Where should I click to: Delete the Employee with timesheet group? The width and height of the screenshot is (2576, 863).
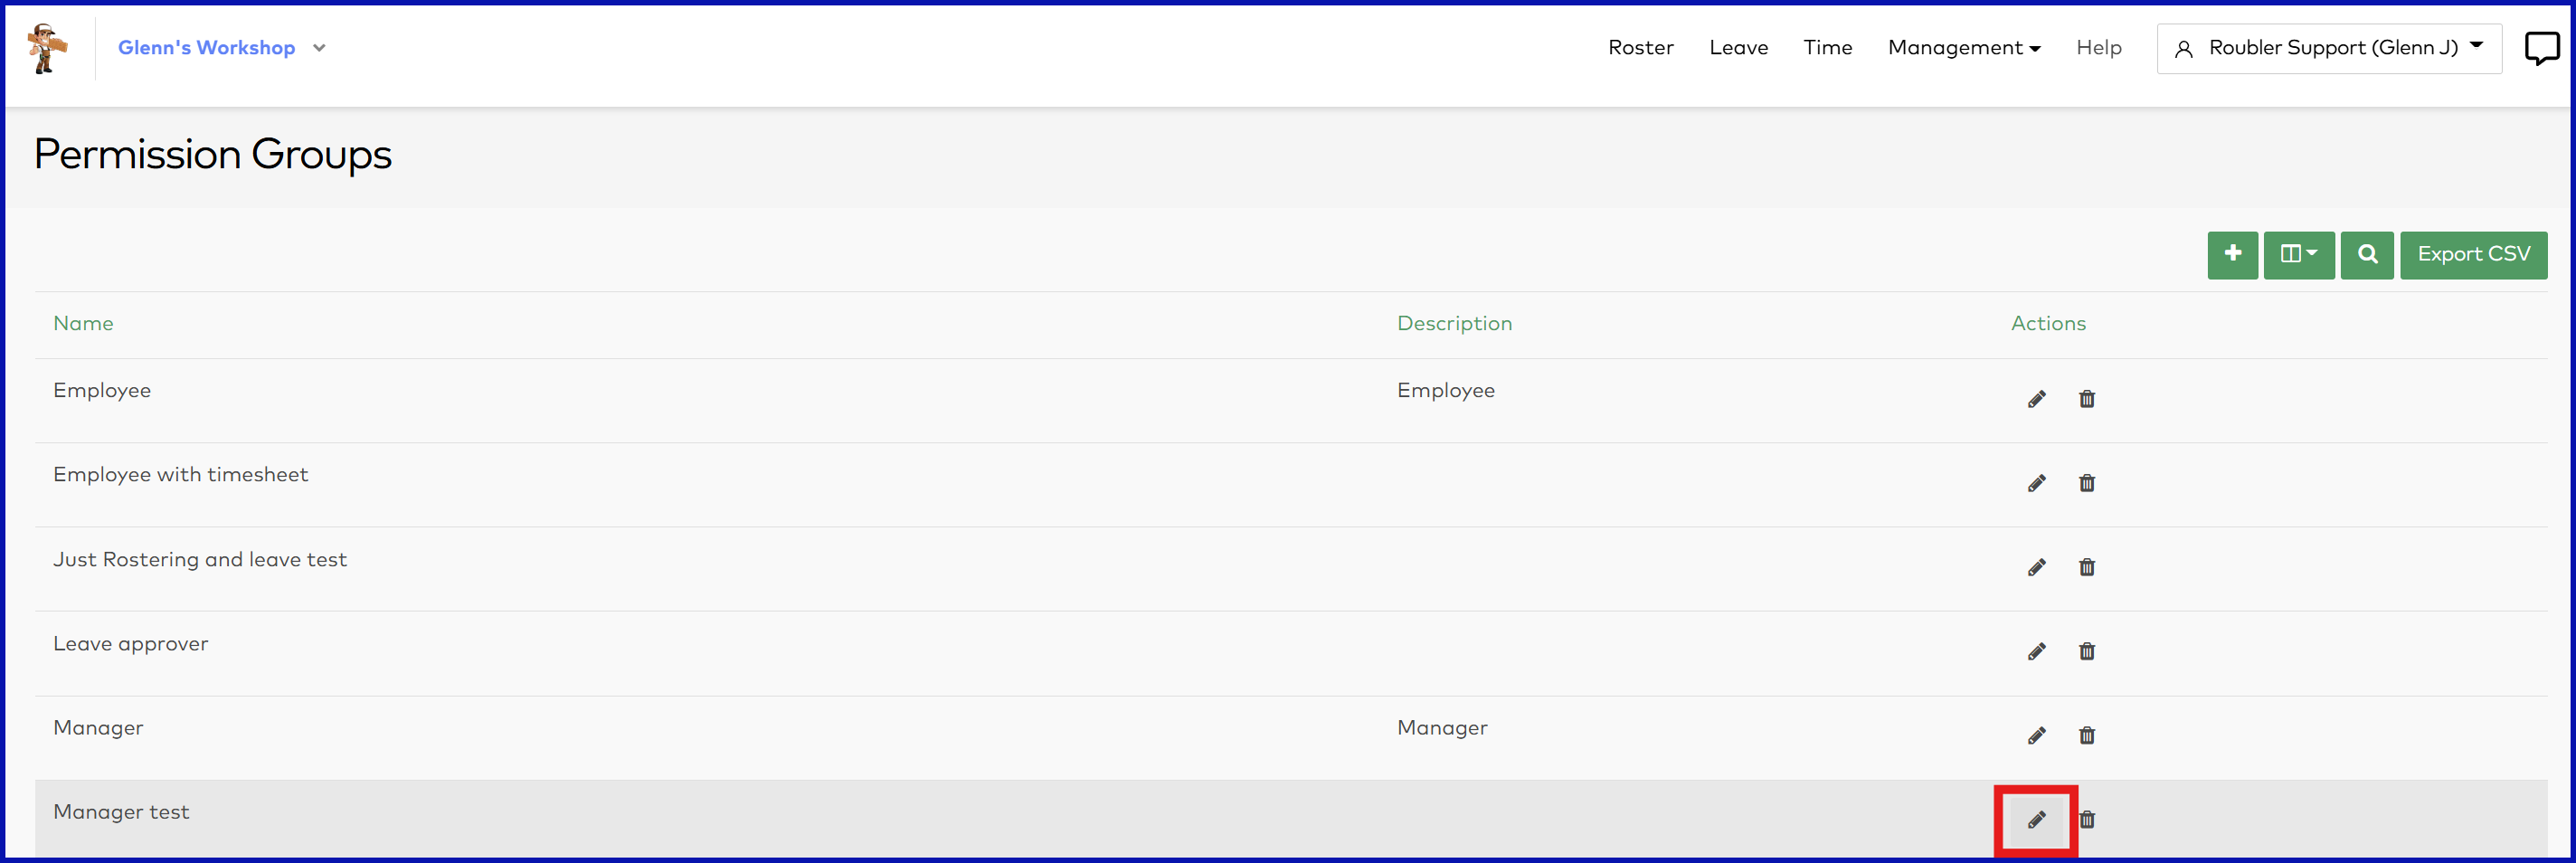[x=2086, y=483]
